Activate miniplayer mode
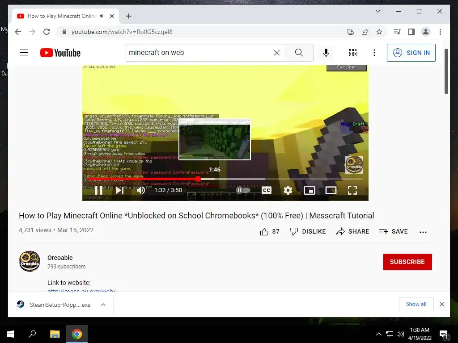 click(x=310, y=190)
